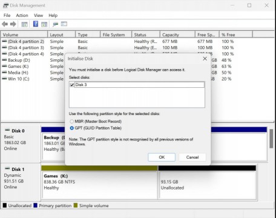This screenshot has width=276, height=218.
Task: Open the Help menu
Action: point(53,16)
